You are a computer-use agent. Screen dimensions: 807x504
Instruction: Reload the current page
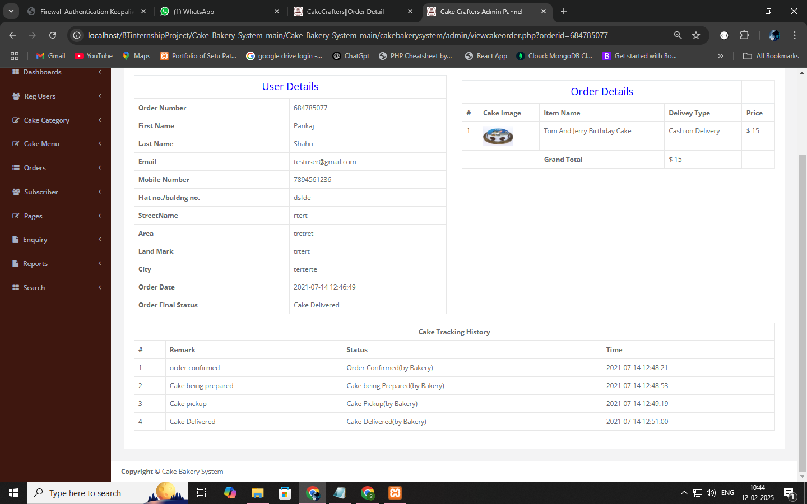[53, 35]
